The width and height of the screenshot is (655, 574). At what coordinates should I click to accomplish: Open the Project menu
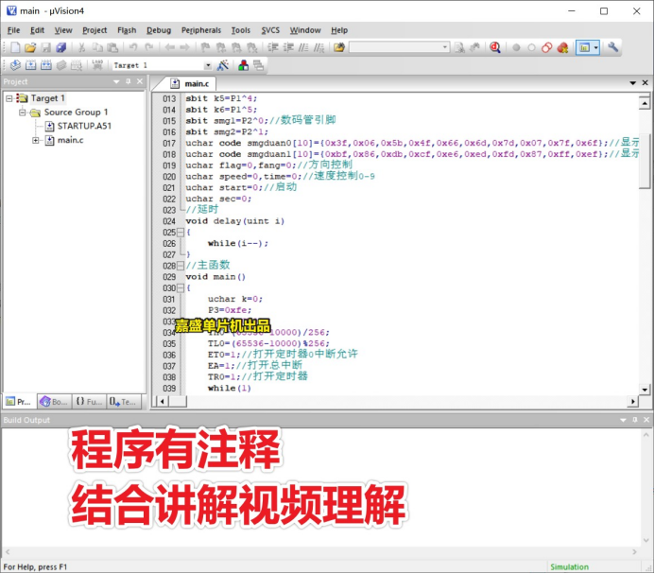(95, 30)
